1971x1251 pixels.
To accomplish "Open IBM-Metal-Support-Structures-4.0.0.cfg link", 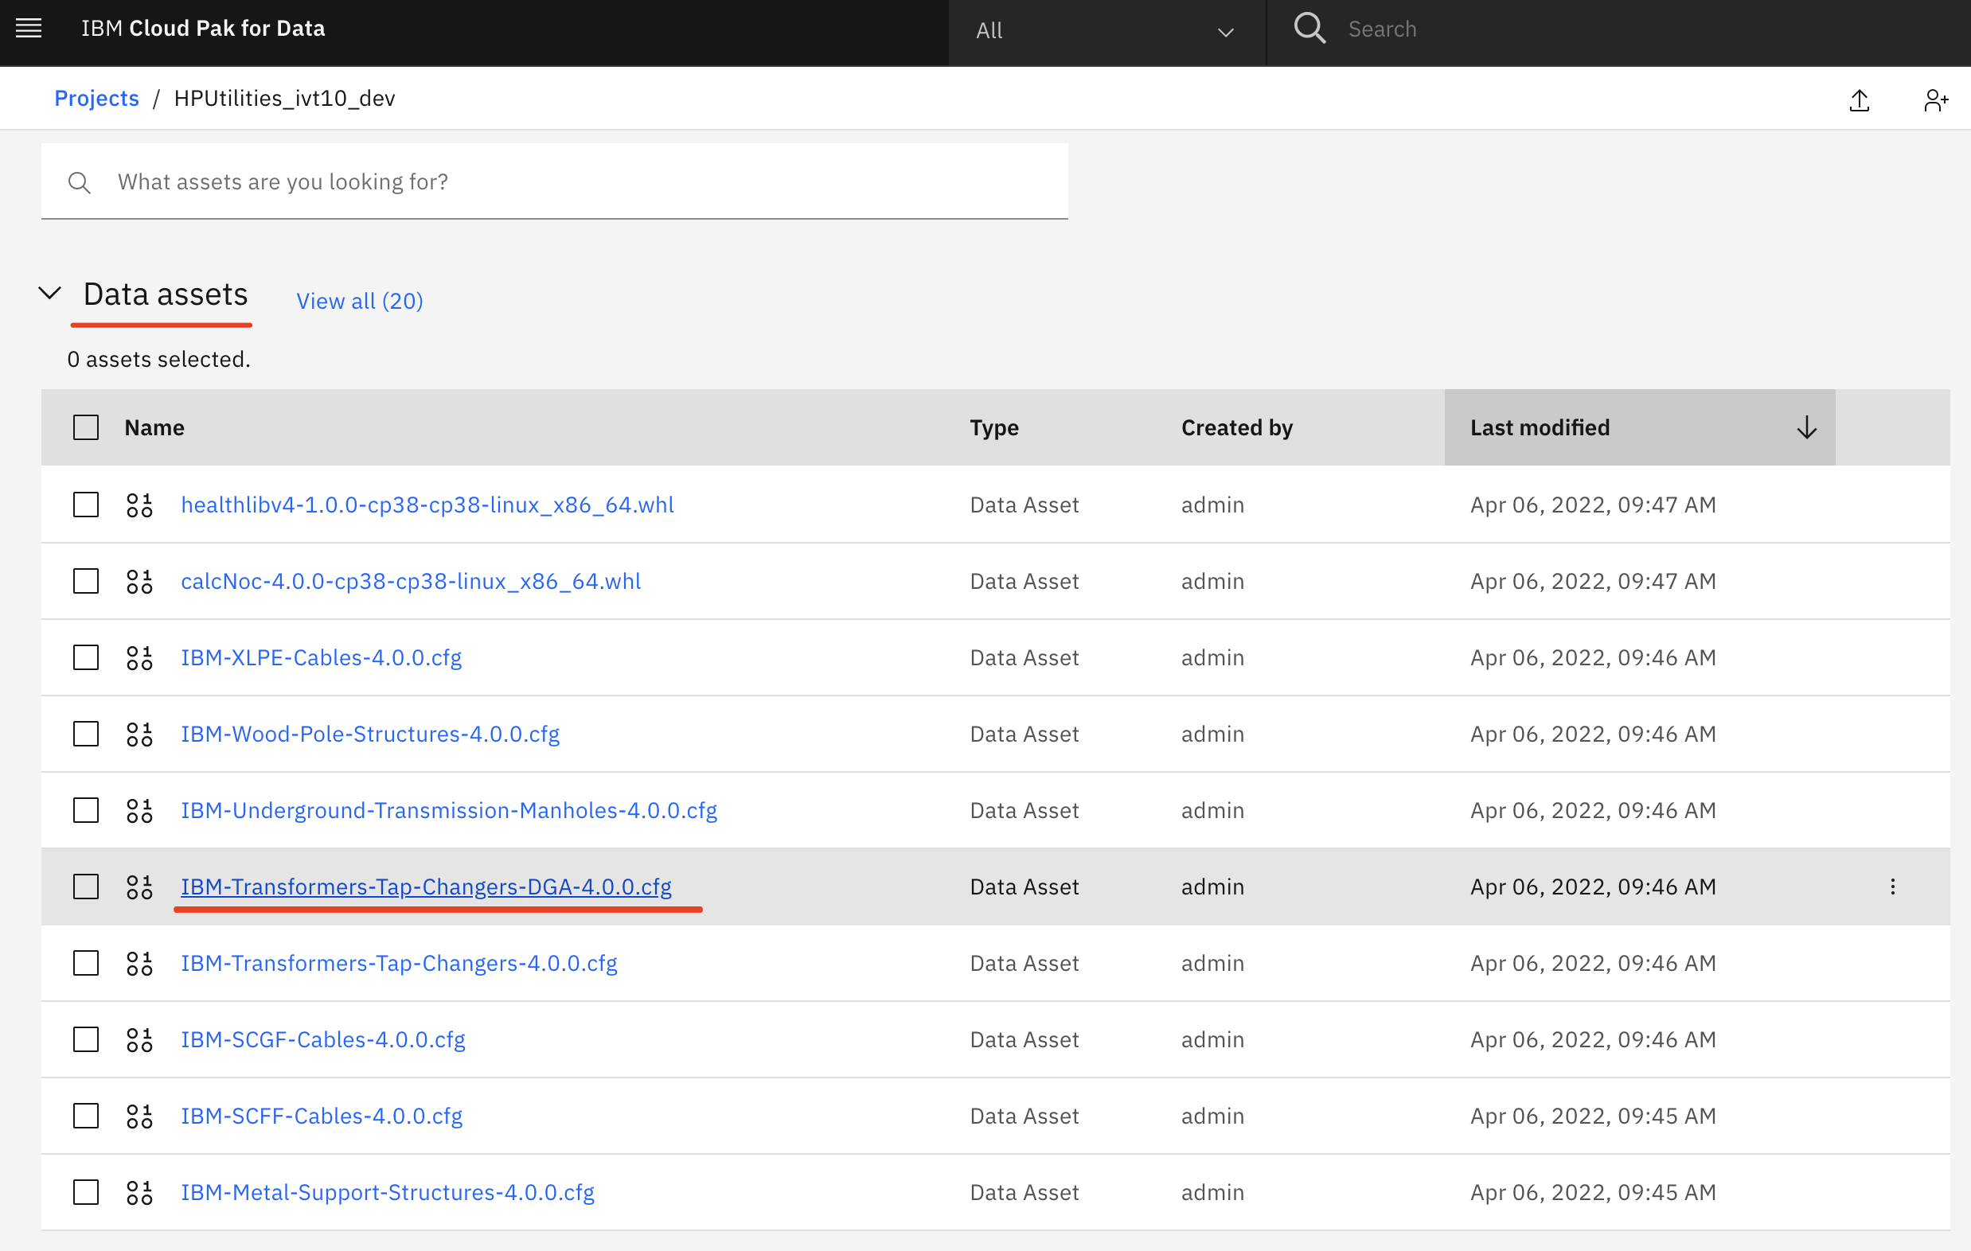I will tap(387, 1192).
